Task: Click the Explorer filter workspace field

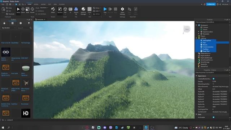Action: [x=212, y=22]
